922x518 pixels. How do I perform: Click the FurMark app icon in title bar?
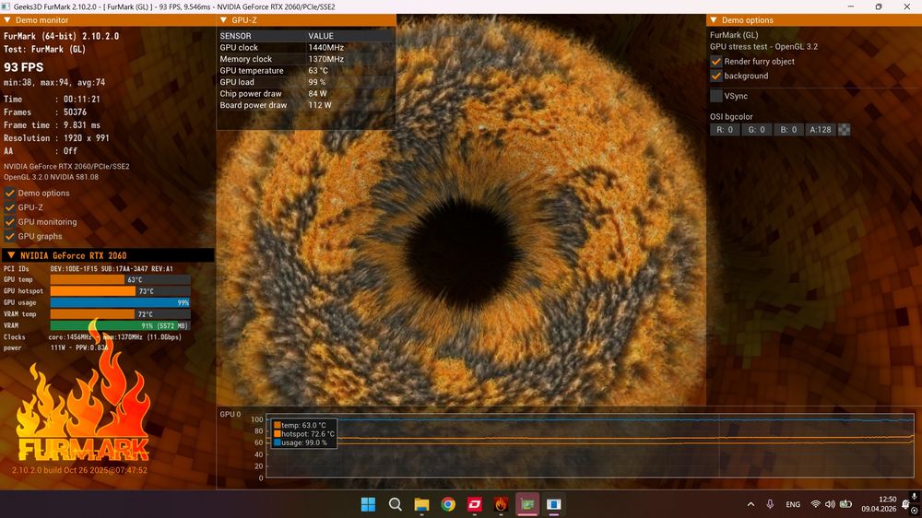(6, 6)
